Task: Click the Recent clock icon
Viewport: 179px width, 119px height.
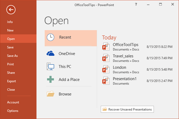Action: click(x=51, y=37)
